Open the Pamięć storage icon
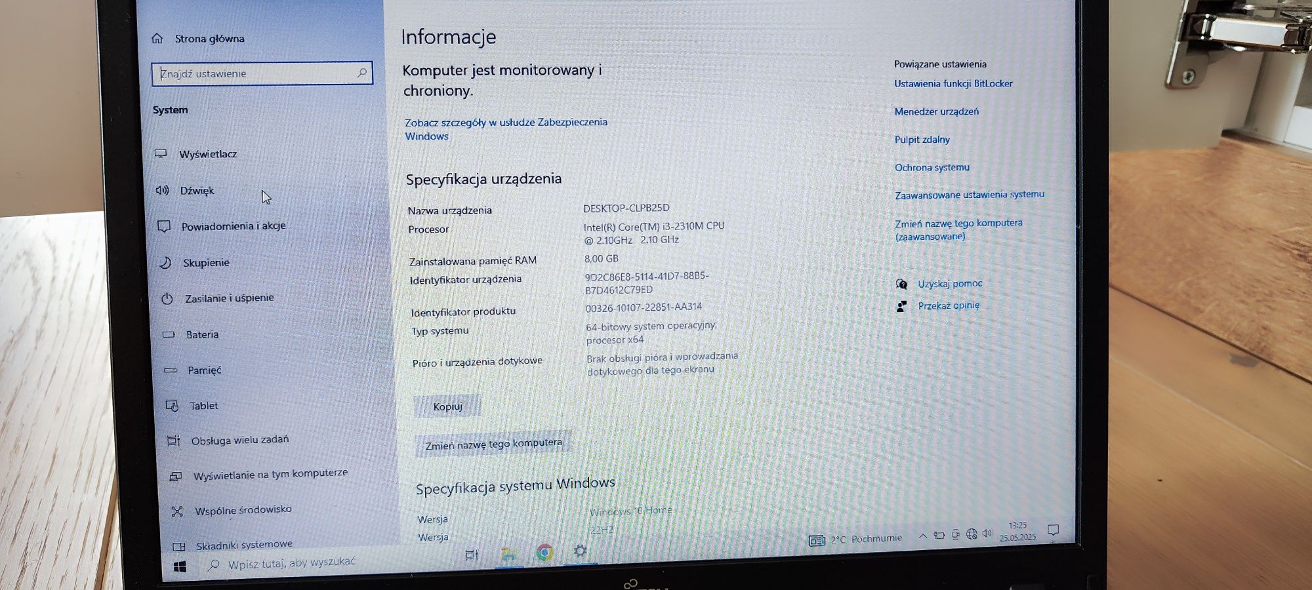This screenshot has height=590, width=1312. tap(171, 370)
